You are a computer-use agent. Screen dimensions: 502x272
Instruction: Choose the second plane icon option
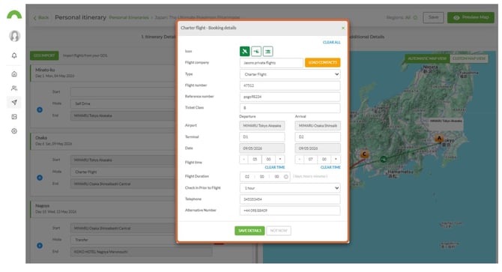point(256,51)
